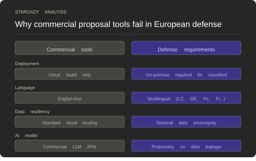Click the ANALYSIS header label
Screen dimensions: 256x161
tap(55, 12)
